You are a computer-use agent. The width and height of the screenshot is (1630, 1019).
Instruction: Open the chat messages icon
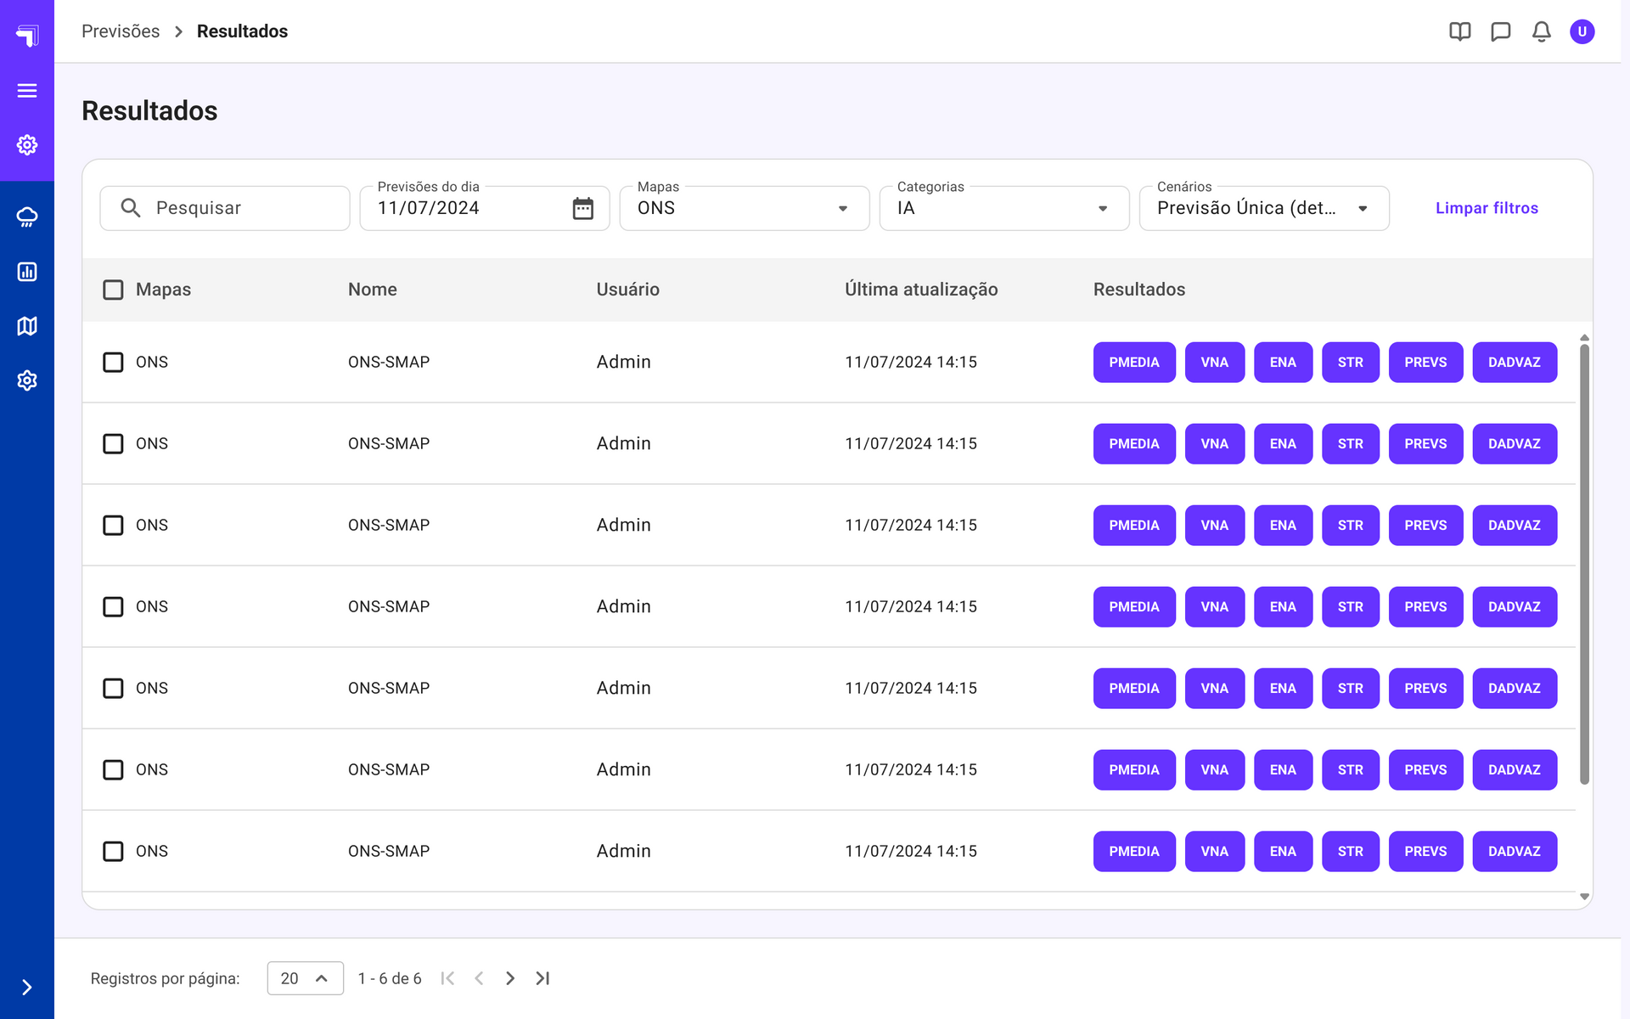[1500, 31]
